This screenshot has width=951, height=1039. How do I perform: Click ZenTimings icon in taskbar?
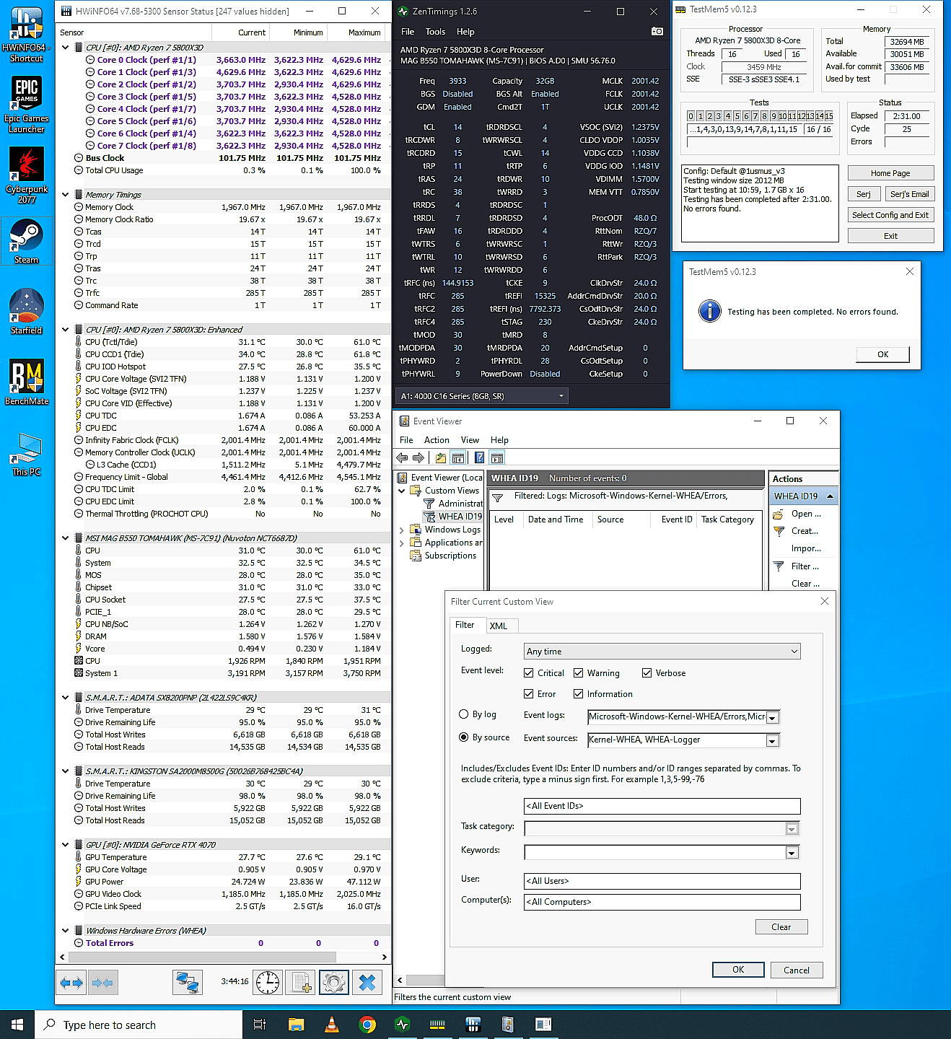tap(403, 1025)
